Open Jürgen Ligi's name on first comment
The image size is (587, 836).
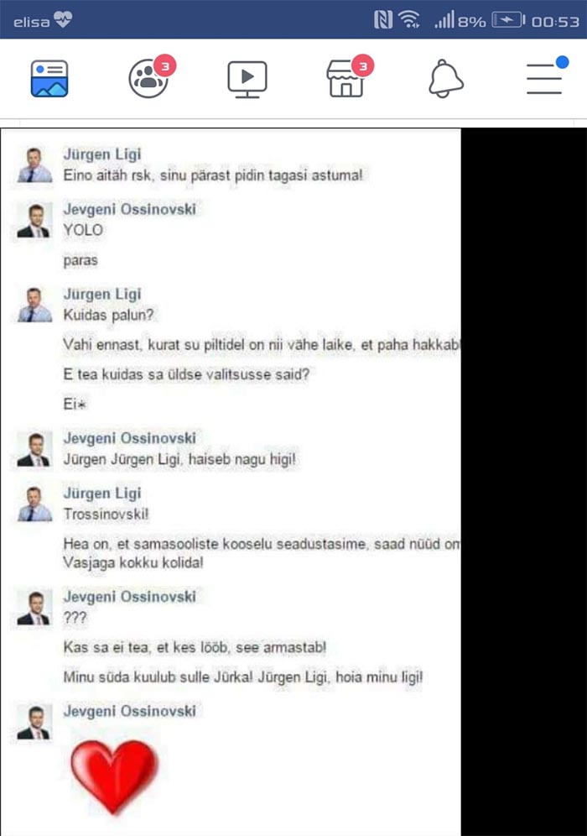point(102,154)
